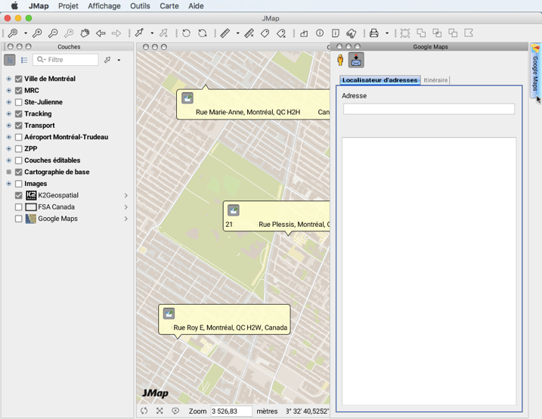Click the clear selection arrow icon
The width and height of the screenshot is (542, 419).
[163, 33]
